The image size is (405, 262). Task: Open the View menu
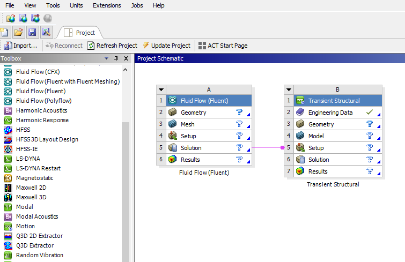[30, 5]
